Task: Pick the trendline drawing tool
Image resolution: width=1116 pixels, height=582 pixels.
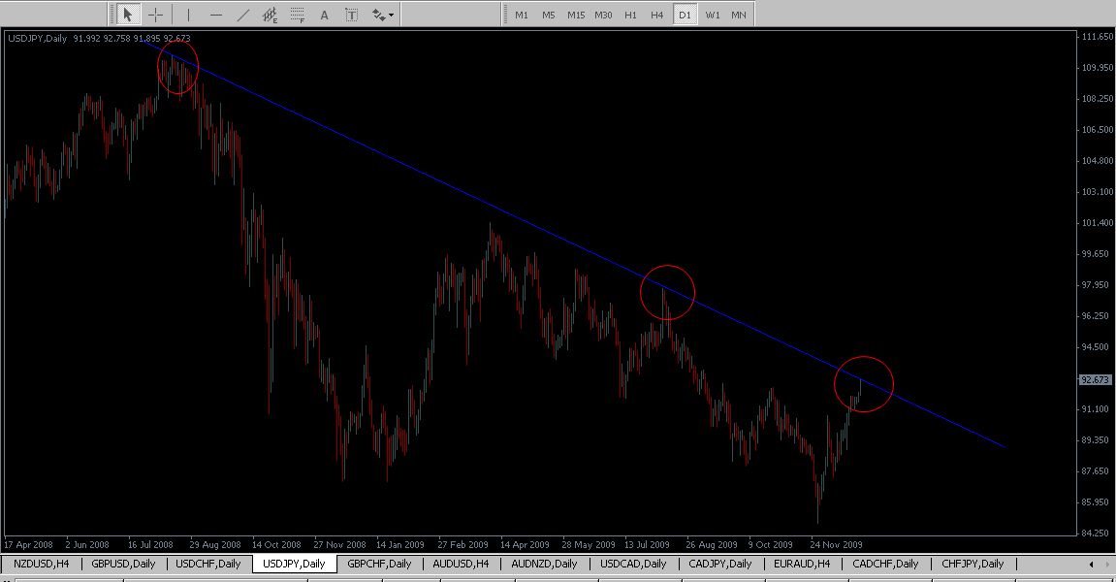Action: [242, 15]
